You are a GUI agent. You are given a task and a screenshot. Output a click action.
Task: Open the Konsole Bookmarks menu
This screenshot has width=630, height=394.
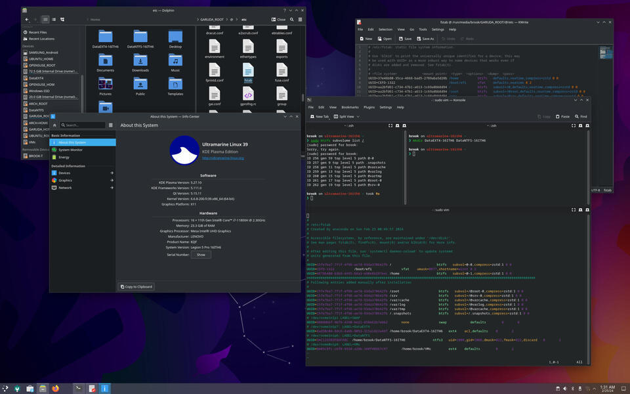pyautogui.click(x=350, y=107)
